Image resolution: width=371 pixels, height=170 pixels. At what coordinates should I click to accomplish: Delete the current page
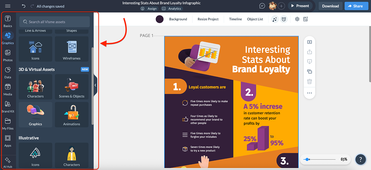point(309,82)
